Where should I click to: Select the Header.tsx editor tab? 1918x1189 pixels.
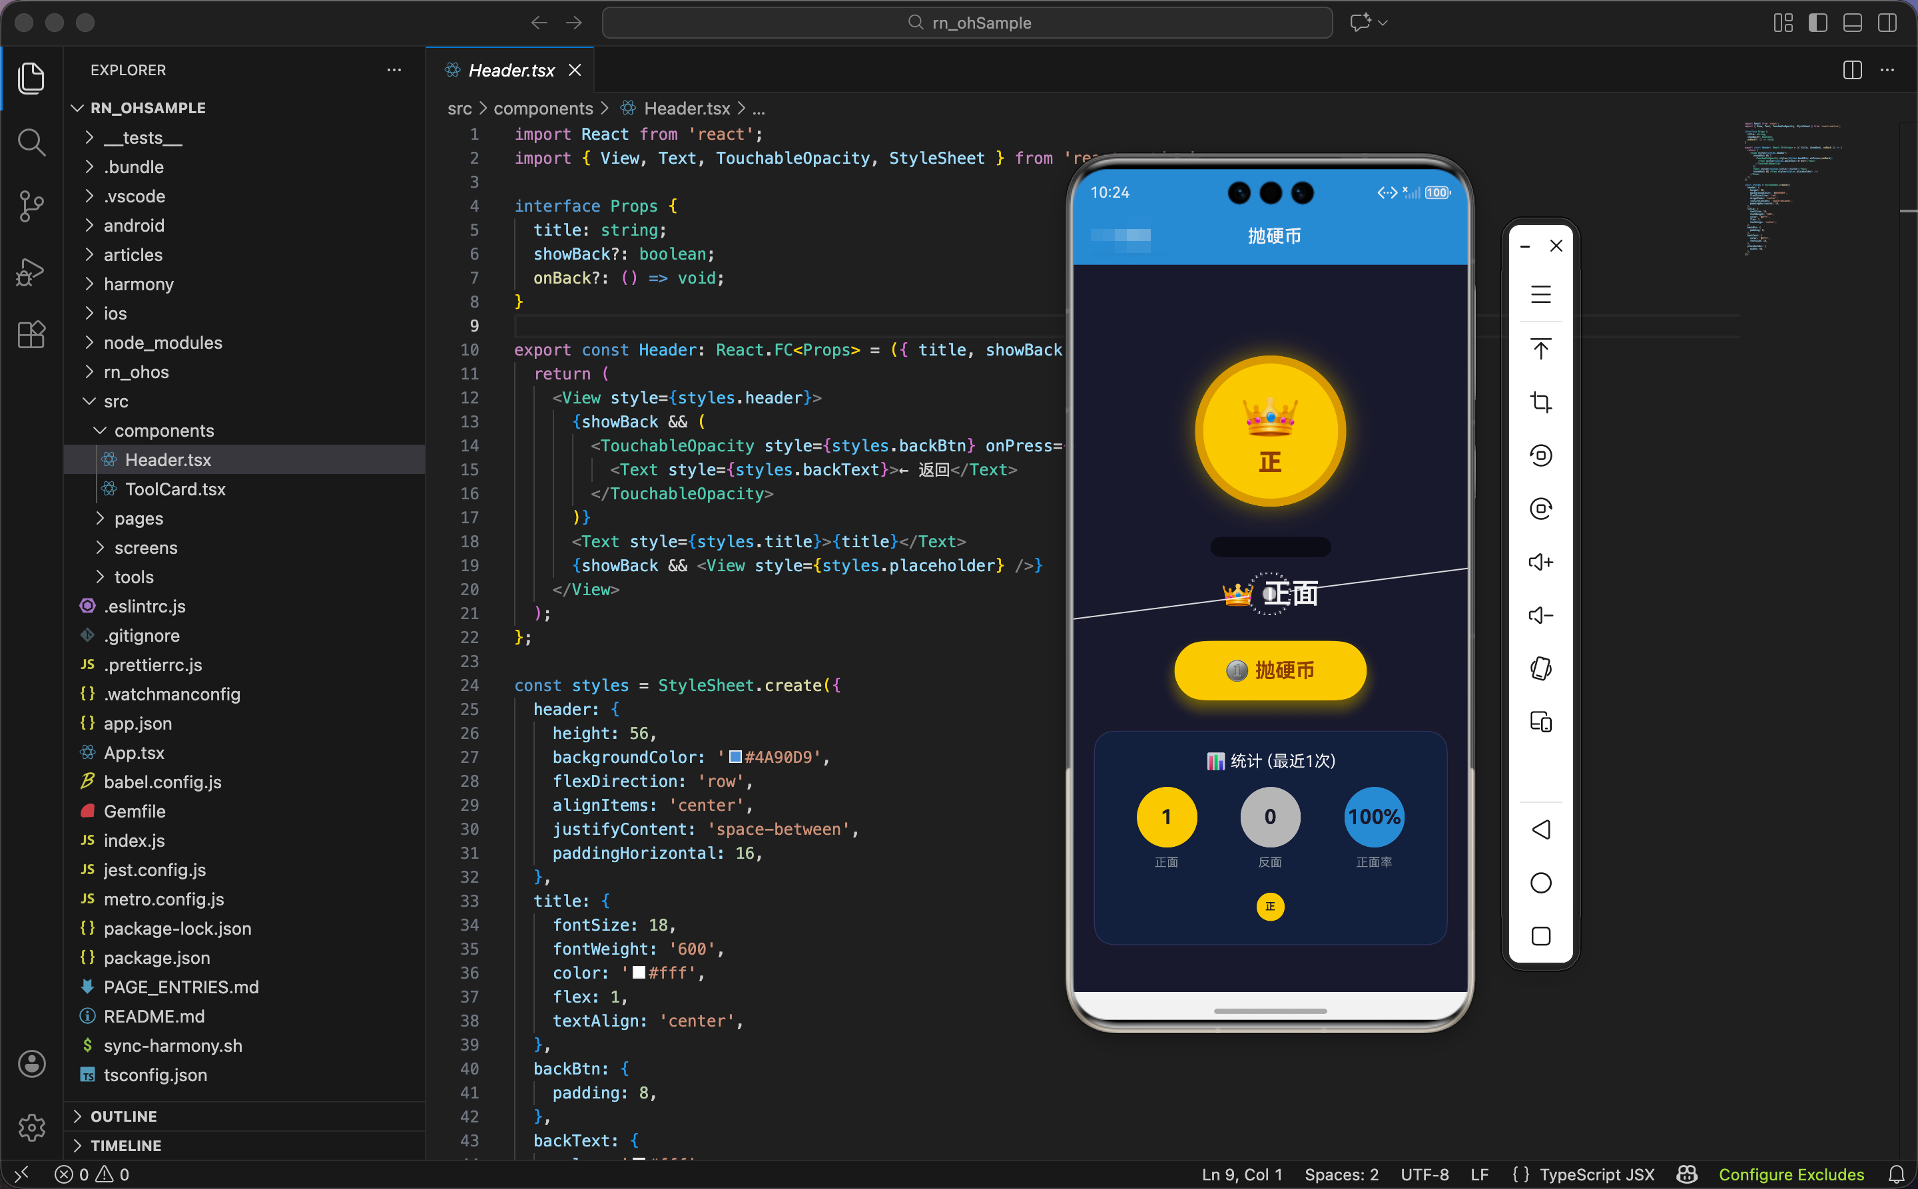coord(511,70)
